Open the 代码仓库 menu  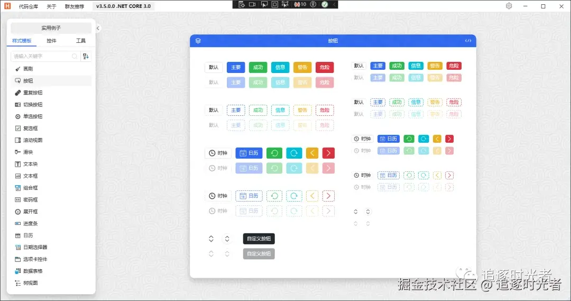click(x=29, y=6)
